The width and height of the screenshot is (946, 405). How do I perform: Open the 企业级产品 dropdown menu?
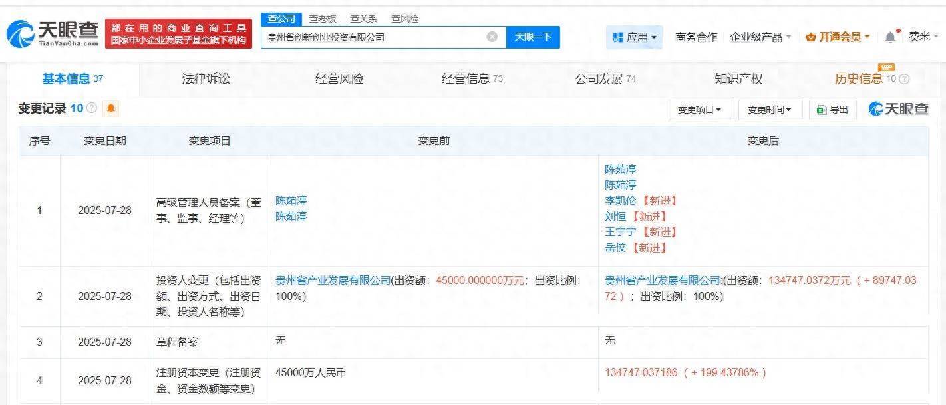point(760,37)
